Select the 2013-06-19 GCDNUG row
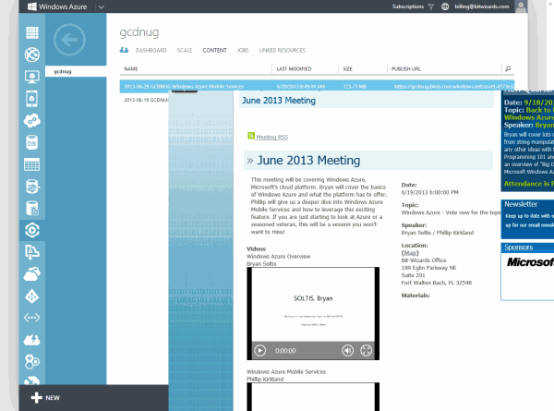Image resolution: width=554 pixels, height=411 pixels. pos(146,100)
